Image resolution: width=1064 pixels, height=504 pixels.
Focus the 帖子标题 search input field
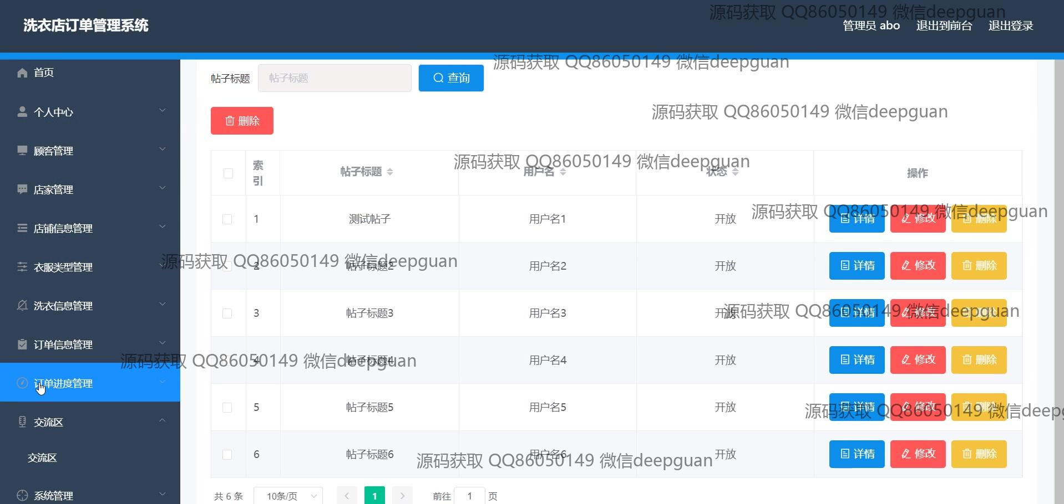(335, 78)
